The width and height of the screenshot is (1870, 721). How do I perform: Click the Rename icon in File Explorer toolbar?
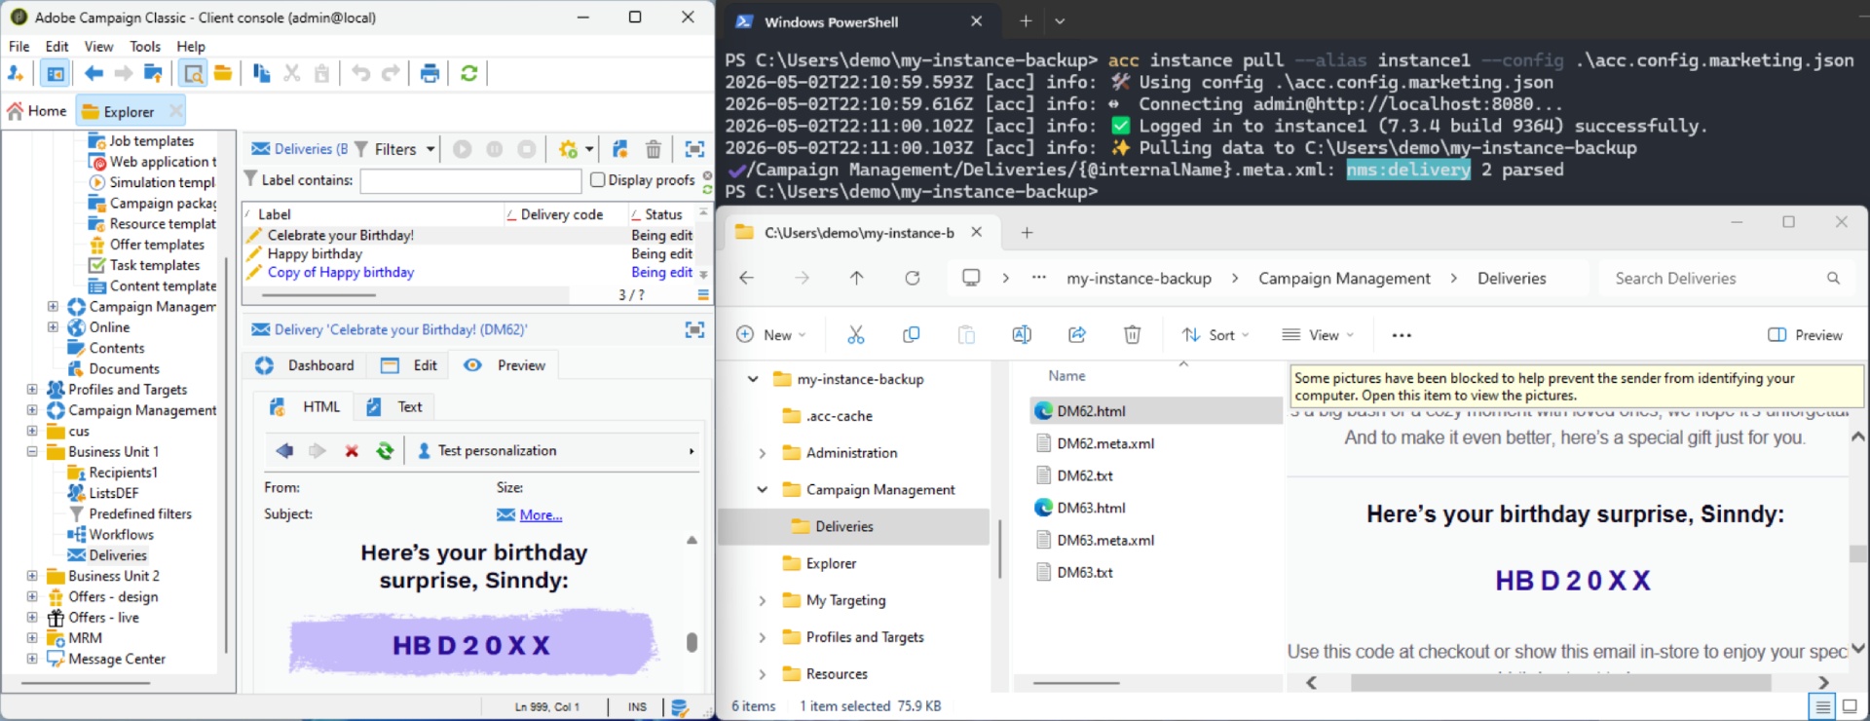(1022, 335)
